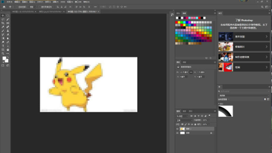Switch to the Channels tab

click(184, 111)
